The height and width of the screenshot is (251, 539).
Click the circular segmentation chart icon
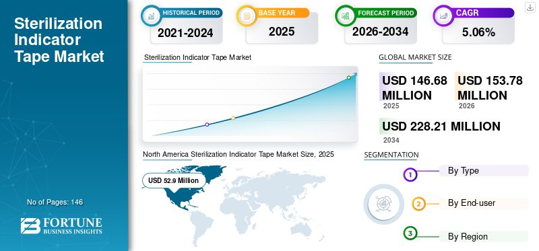[x=383, y=204]
